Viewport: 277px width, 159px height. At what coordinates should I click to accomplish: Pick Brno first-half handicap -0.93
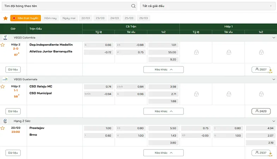(x=196, y=136)
